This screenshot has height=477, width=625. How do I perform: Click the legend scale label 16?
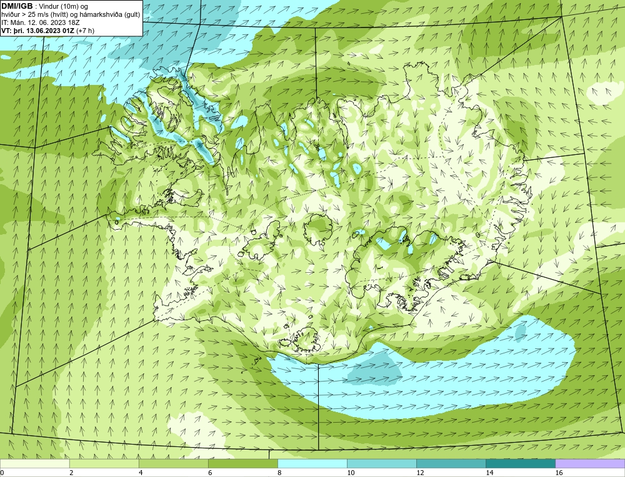tap(559, 473)
